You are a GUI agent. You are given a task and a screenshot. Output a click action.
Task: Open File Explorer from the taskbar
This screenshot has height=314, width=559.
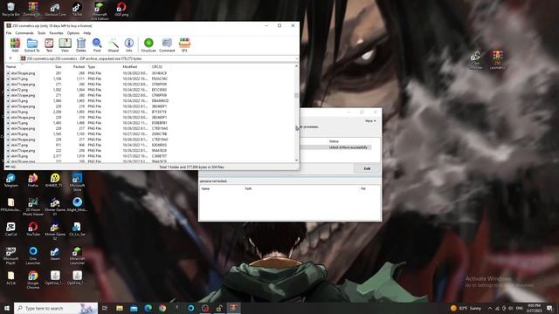click(x=120, y=308)
